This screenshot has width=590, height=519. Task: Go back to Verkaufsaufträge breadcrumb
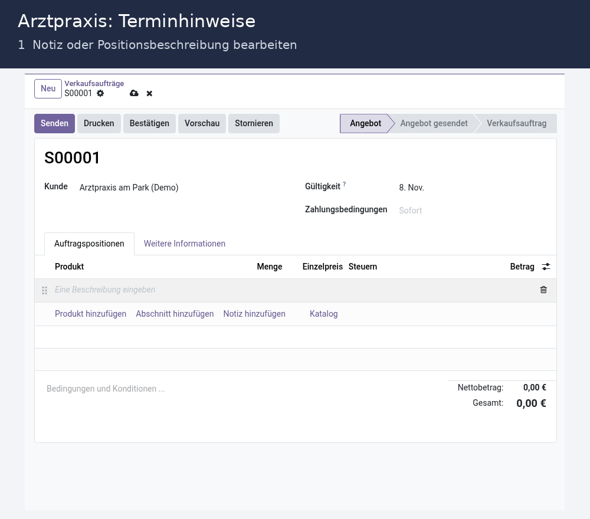click(x=94, y=84)
